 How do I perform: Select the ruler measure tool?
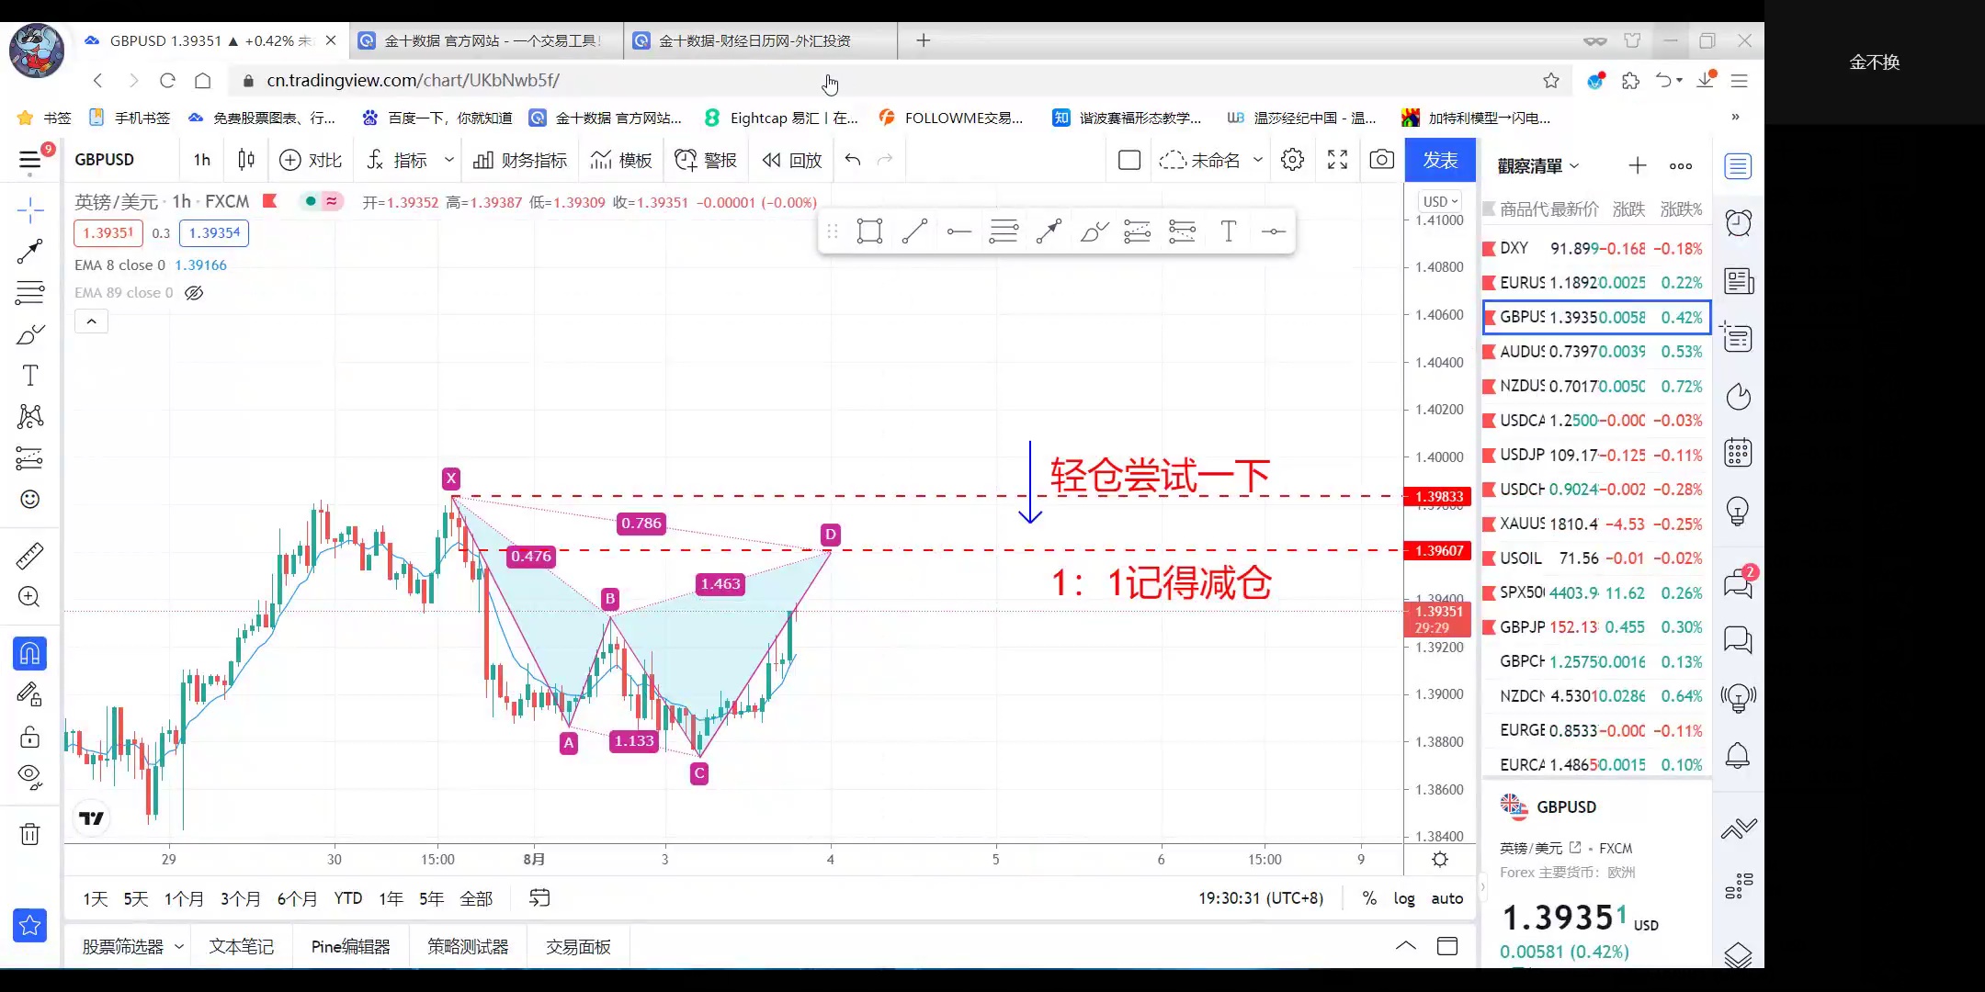tap(29, 556)
